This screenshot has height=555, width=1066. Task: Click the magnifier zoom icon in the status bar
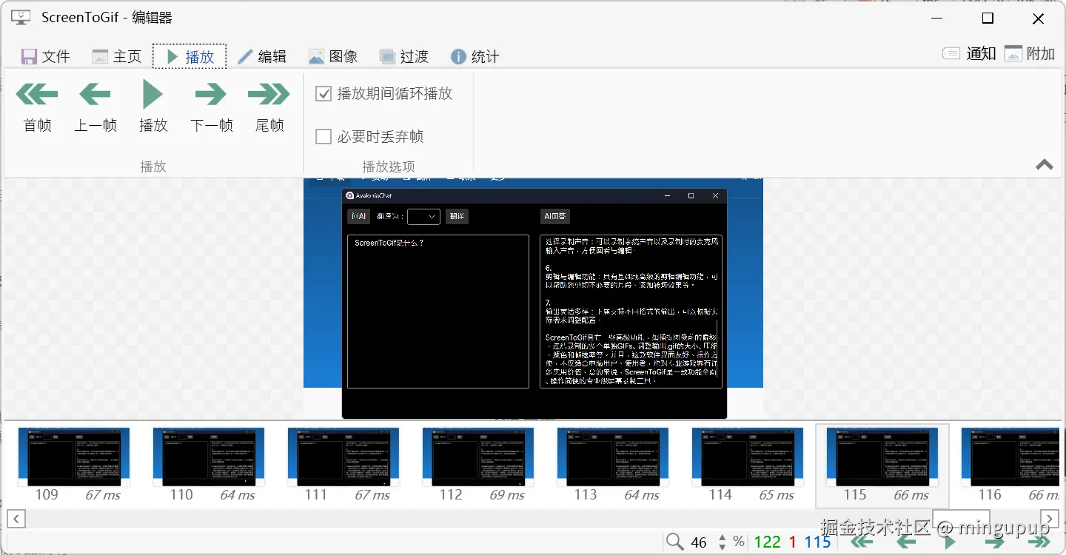(x=674, y=541)
